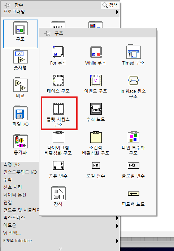This screenshot has width=174, height=251.
Task: Choose the VI 선택... entry
Action: (x=12, y=233)
